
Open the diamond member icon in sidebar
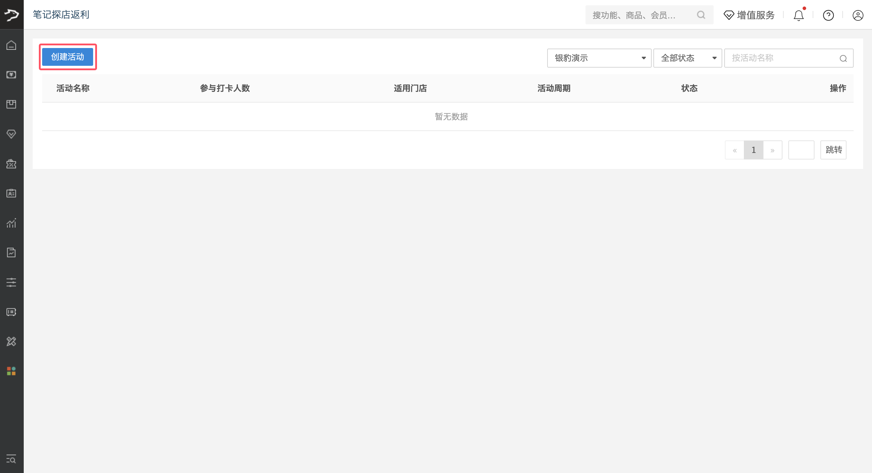[x=11, y=134]
